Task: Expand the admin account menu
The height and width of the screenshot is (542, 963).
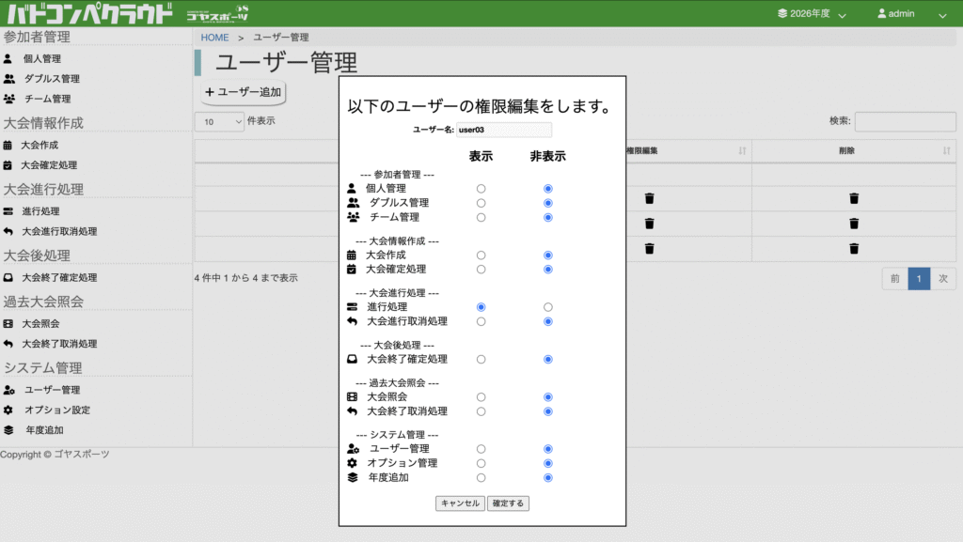Action: pos(910,14)
